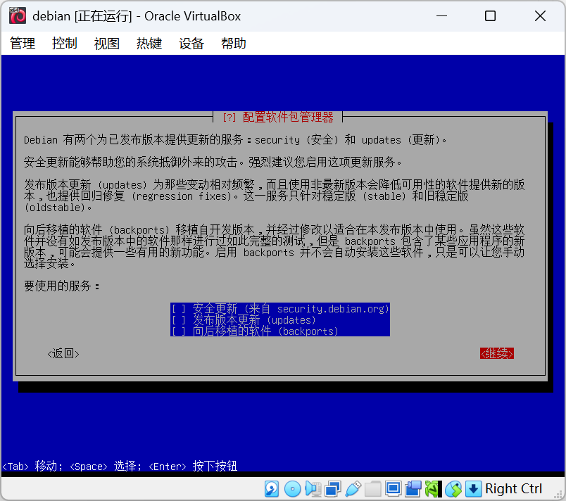This screenshot has width=566, height=501.
Task: Open the optical drive status icon
Action: click(x=292, y=489)
